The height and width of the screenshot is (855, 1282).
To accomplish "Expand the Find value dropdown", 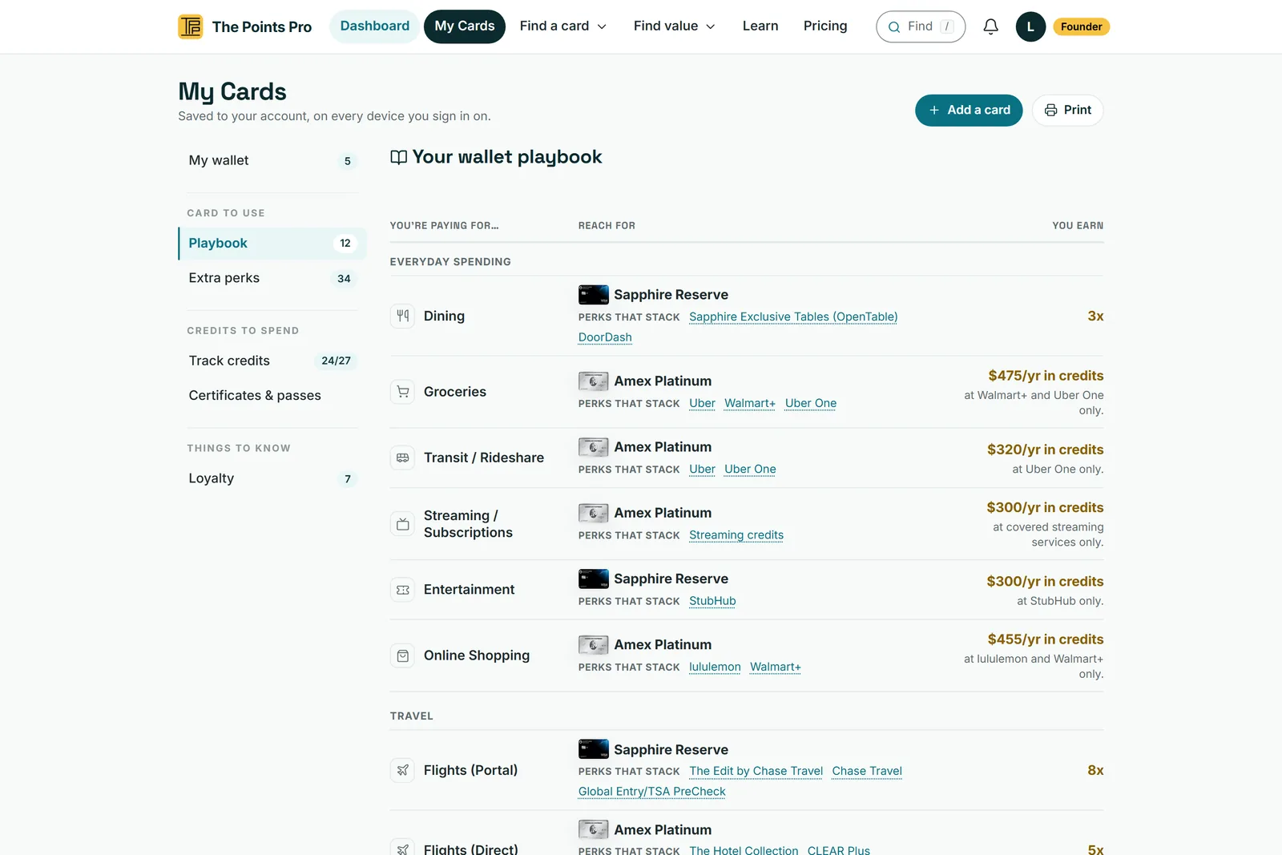I will click(675, 26).
